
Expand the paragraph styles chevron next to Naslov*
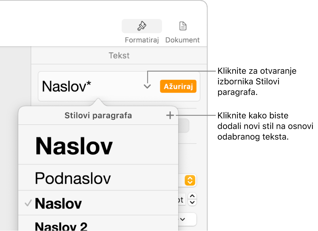click(x=147, y=87)
